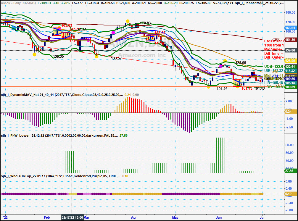This screenshot has height=221, width=298.
Task: Select the red 156.83 pennant label
Action: [x=160, y=33]
